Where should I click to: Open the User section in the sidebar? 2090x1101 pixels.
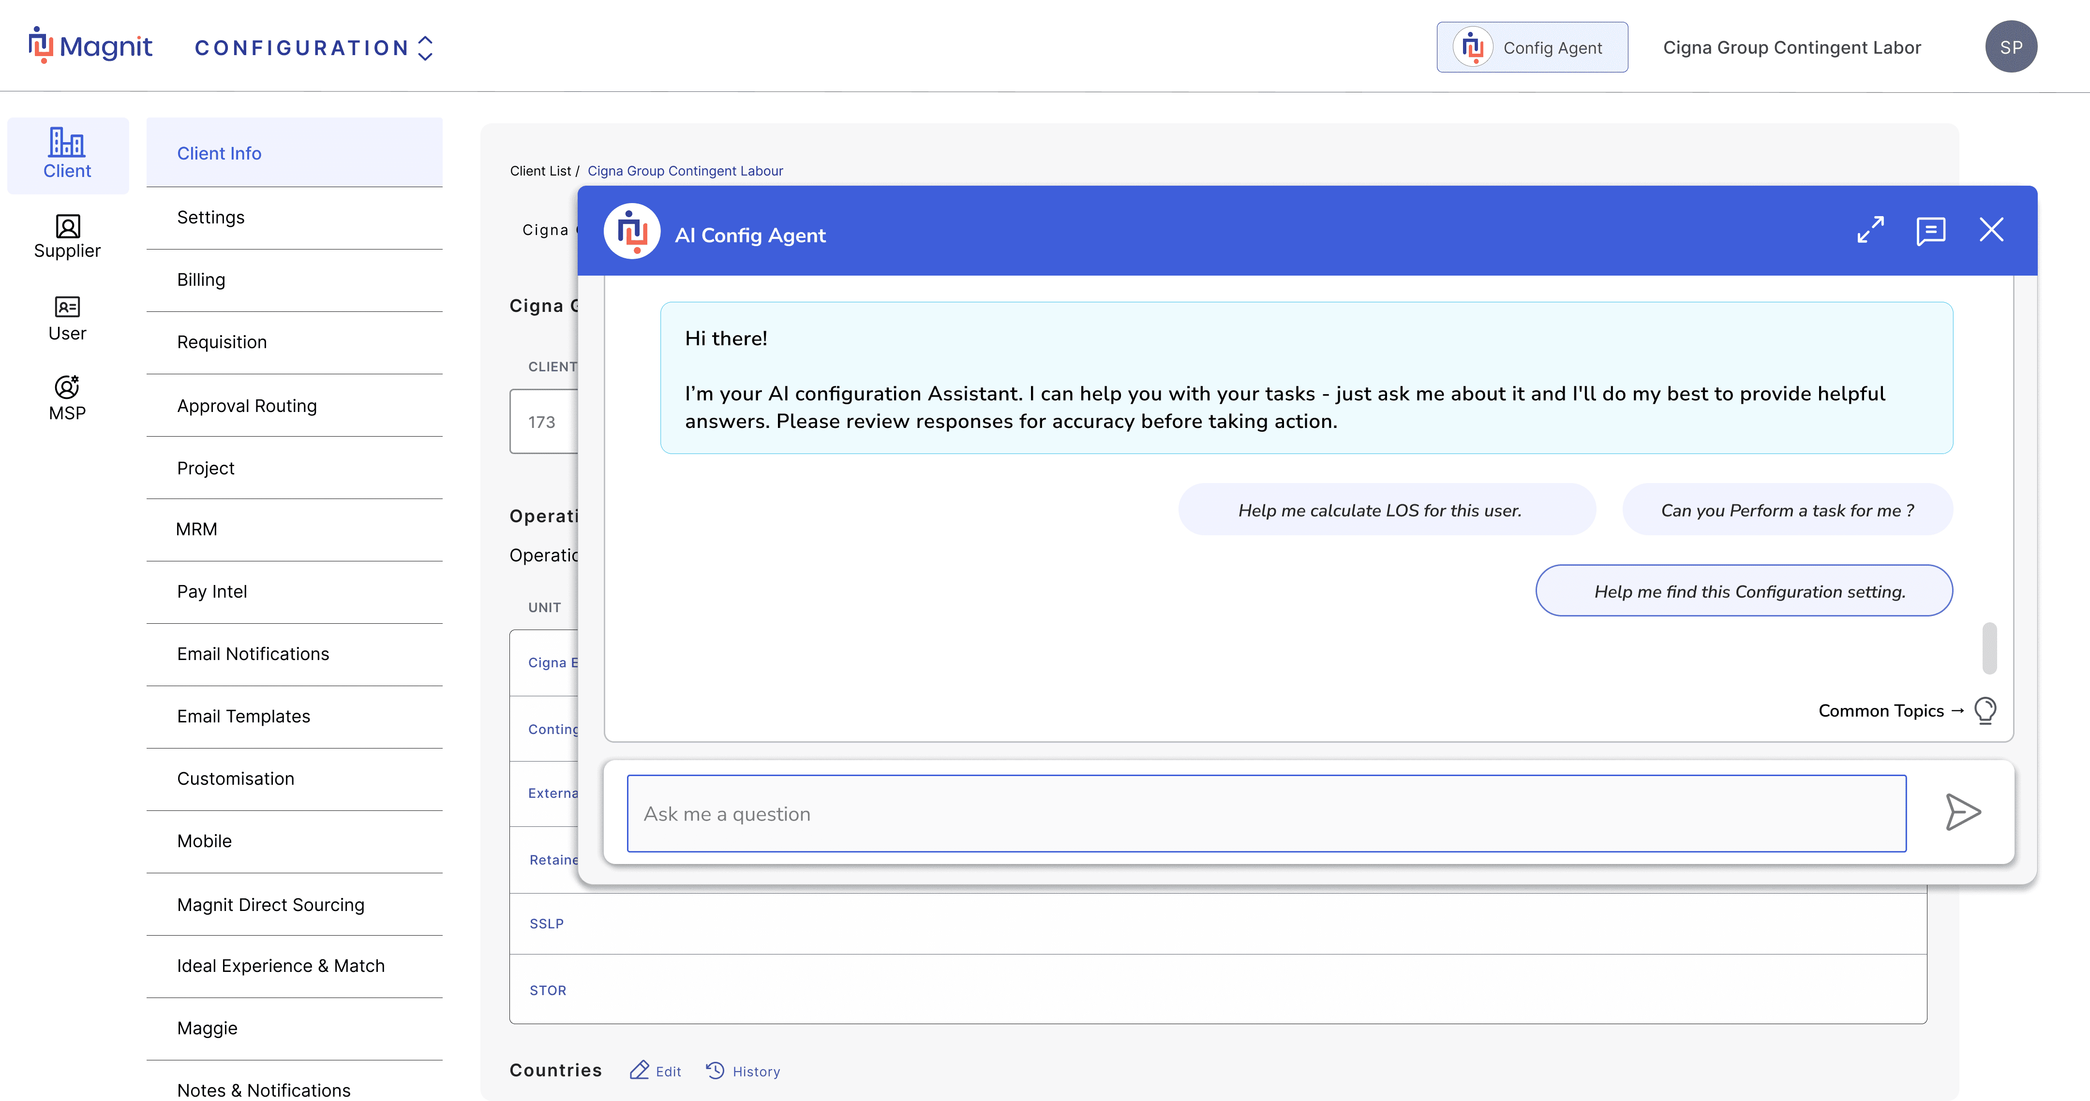[x=67, y=318]
